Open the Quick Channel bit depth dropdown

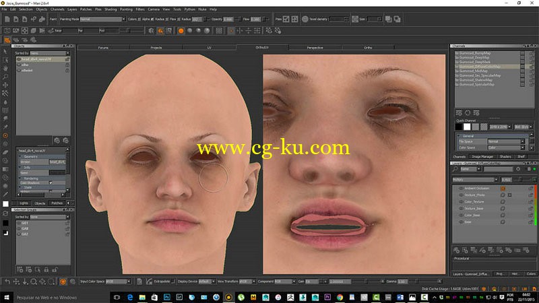pos(524,127)
